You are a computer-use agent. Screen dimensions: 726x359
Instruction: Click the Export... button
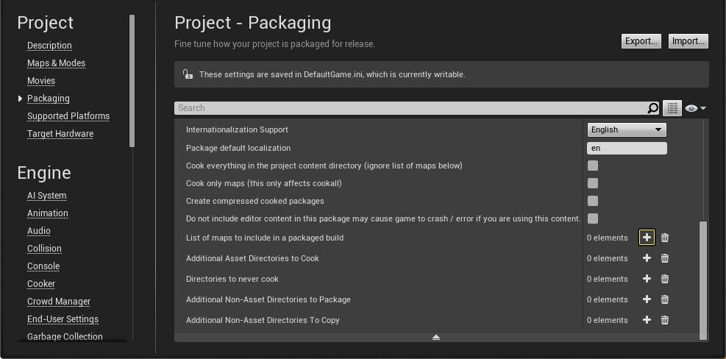[x=641, y=41]
